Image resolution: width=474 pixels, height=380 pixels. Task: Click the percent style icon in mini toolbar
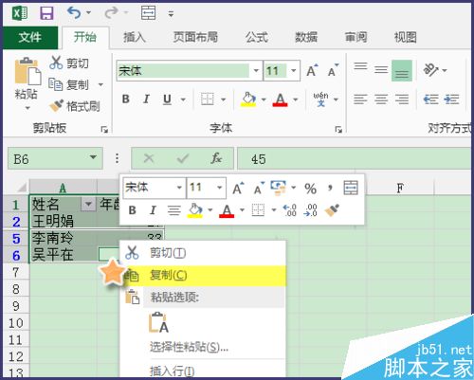click(x=310, y=189)
